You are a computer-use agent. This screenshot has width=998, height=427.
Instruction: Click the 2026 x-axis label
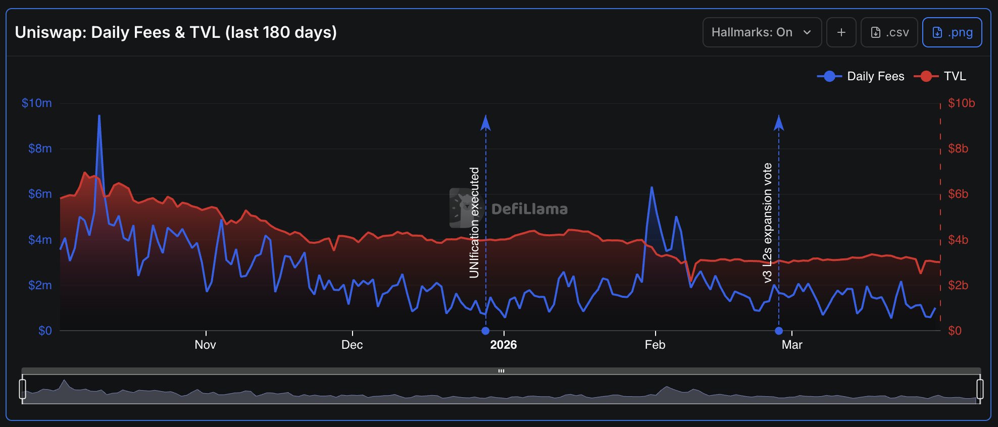(504, 345)
